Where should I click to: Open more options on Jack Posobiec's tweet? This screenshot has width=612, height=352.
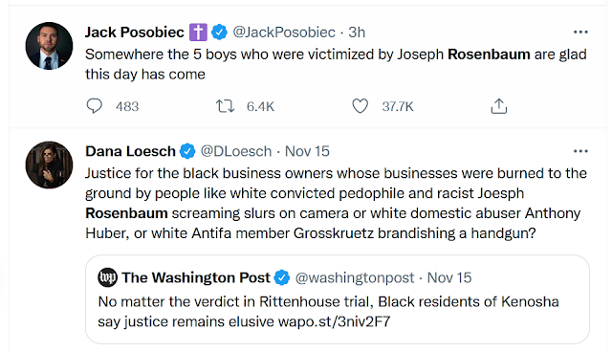(x=580, y=32)
